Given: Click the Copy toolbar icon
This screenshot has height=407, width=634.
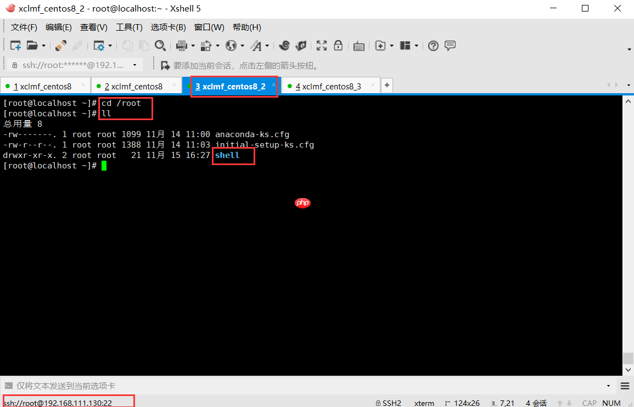Looking at the screenshot, I should click(x=127, y=46).
